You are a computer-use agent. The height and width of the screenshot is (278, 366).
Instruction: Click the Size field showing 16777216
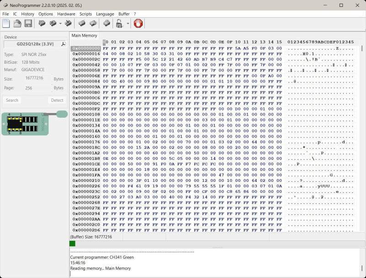point(38,78)
